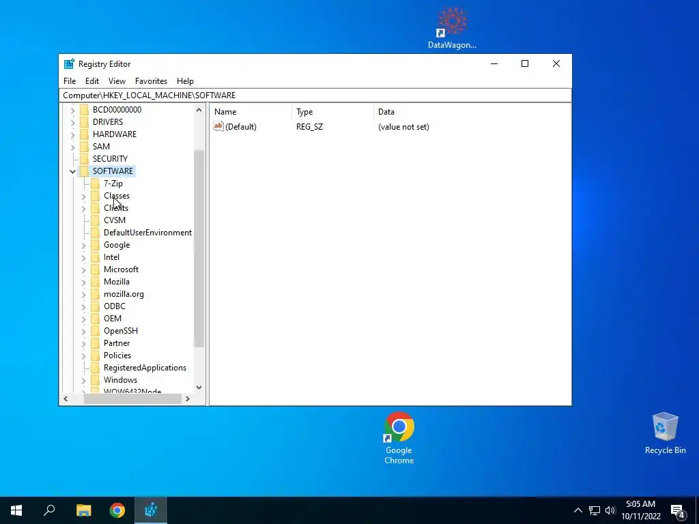
Task: Open the Help menu
Action: tap(185, 81)
